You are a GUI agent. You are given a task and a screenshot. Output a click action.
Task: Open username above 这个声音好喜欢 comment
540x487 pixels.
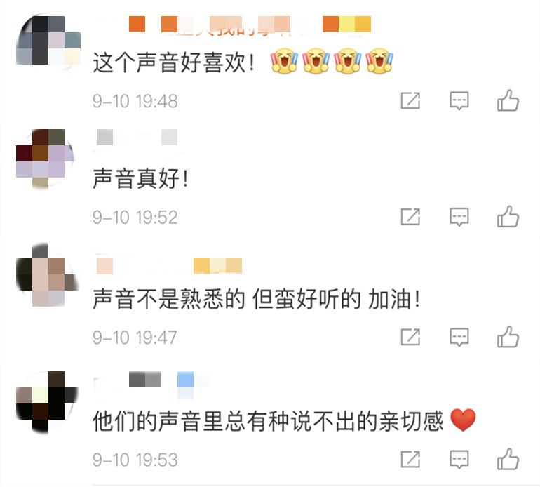232,26
